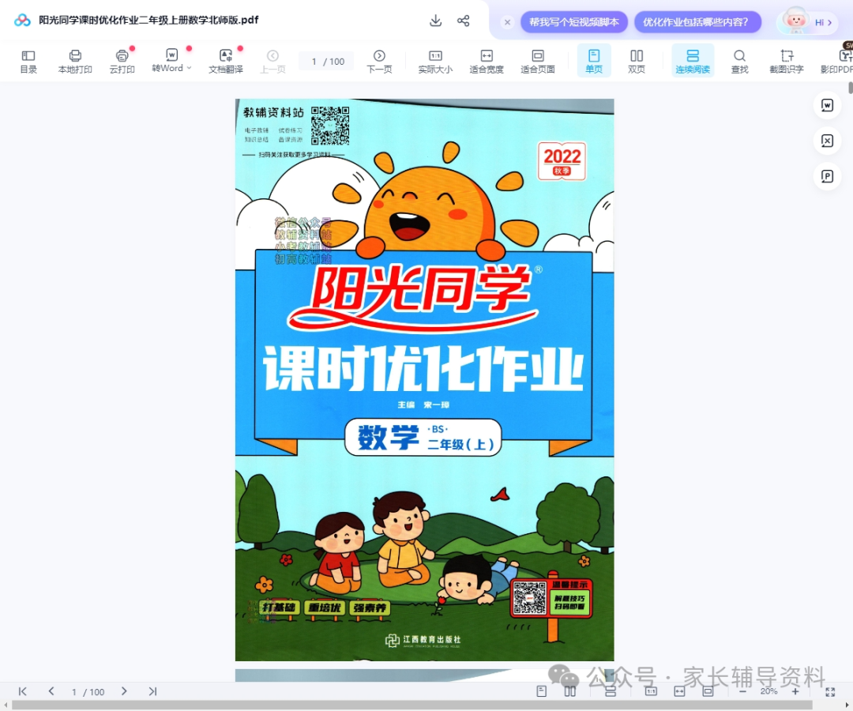Click the convert to Excel side icon
853x711 pixels.
[x=827, y=141]
